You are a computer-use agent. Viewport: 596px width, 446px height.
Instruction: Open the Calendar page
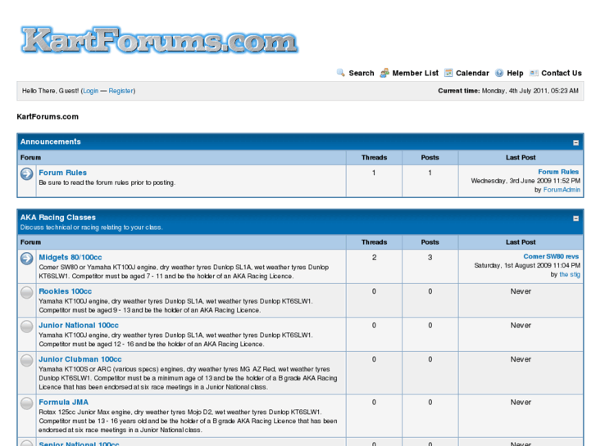pyautogui.click(x=472, y=73)
